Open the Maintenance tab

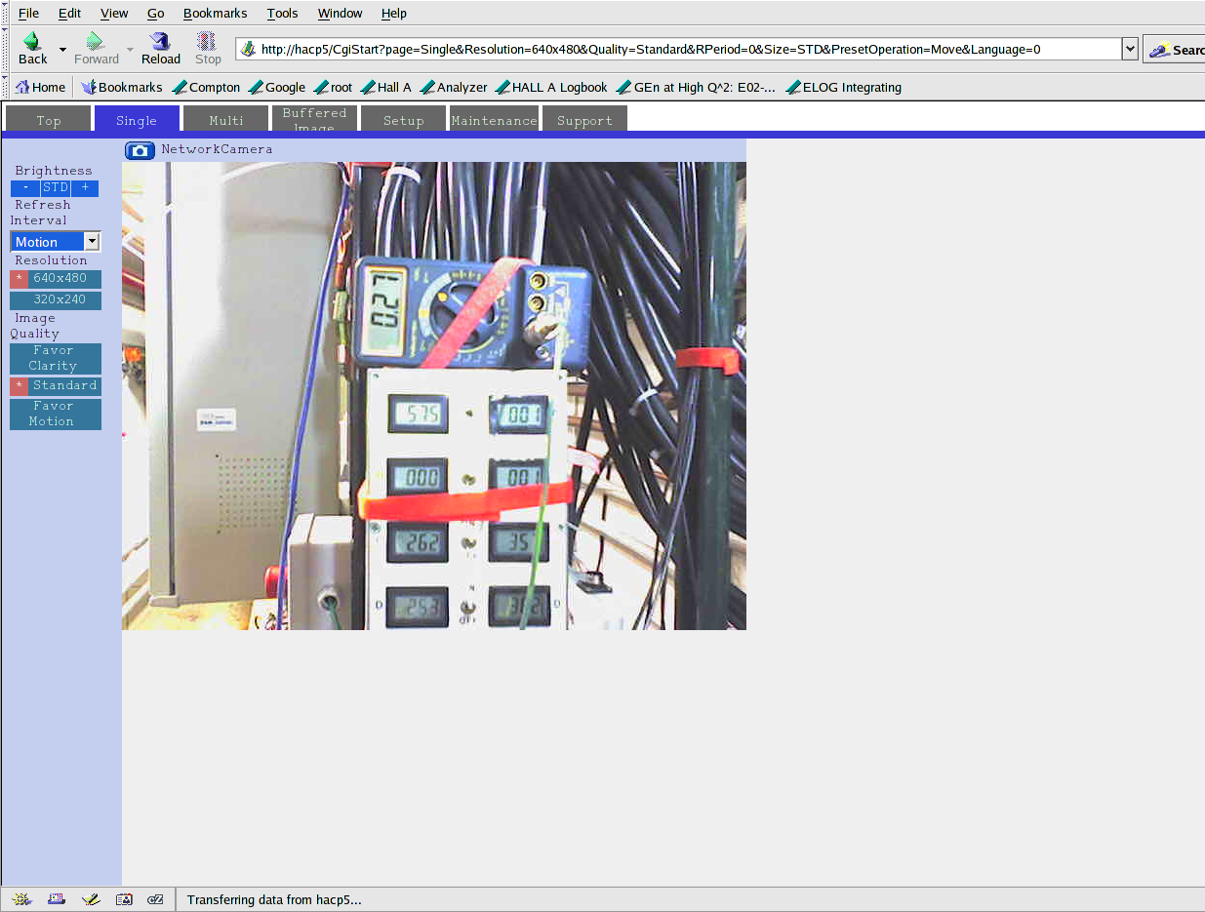pos(494,119)
